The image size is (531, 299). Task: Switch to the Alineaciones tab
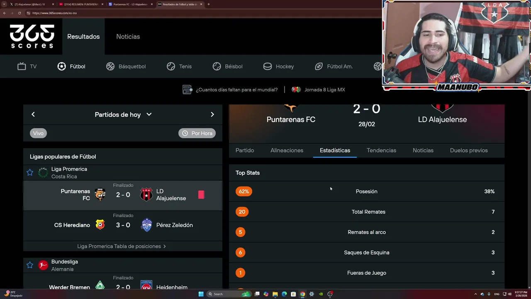287,150
